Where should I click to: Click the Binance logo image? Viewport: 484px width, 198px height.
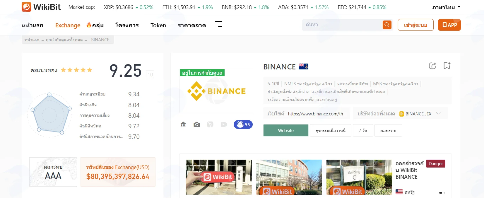216,91
